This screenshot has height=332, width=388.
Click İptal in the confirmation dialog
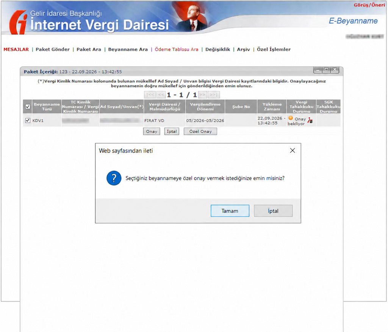[x=273, y=211]
